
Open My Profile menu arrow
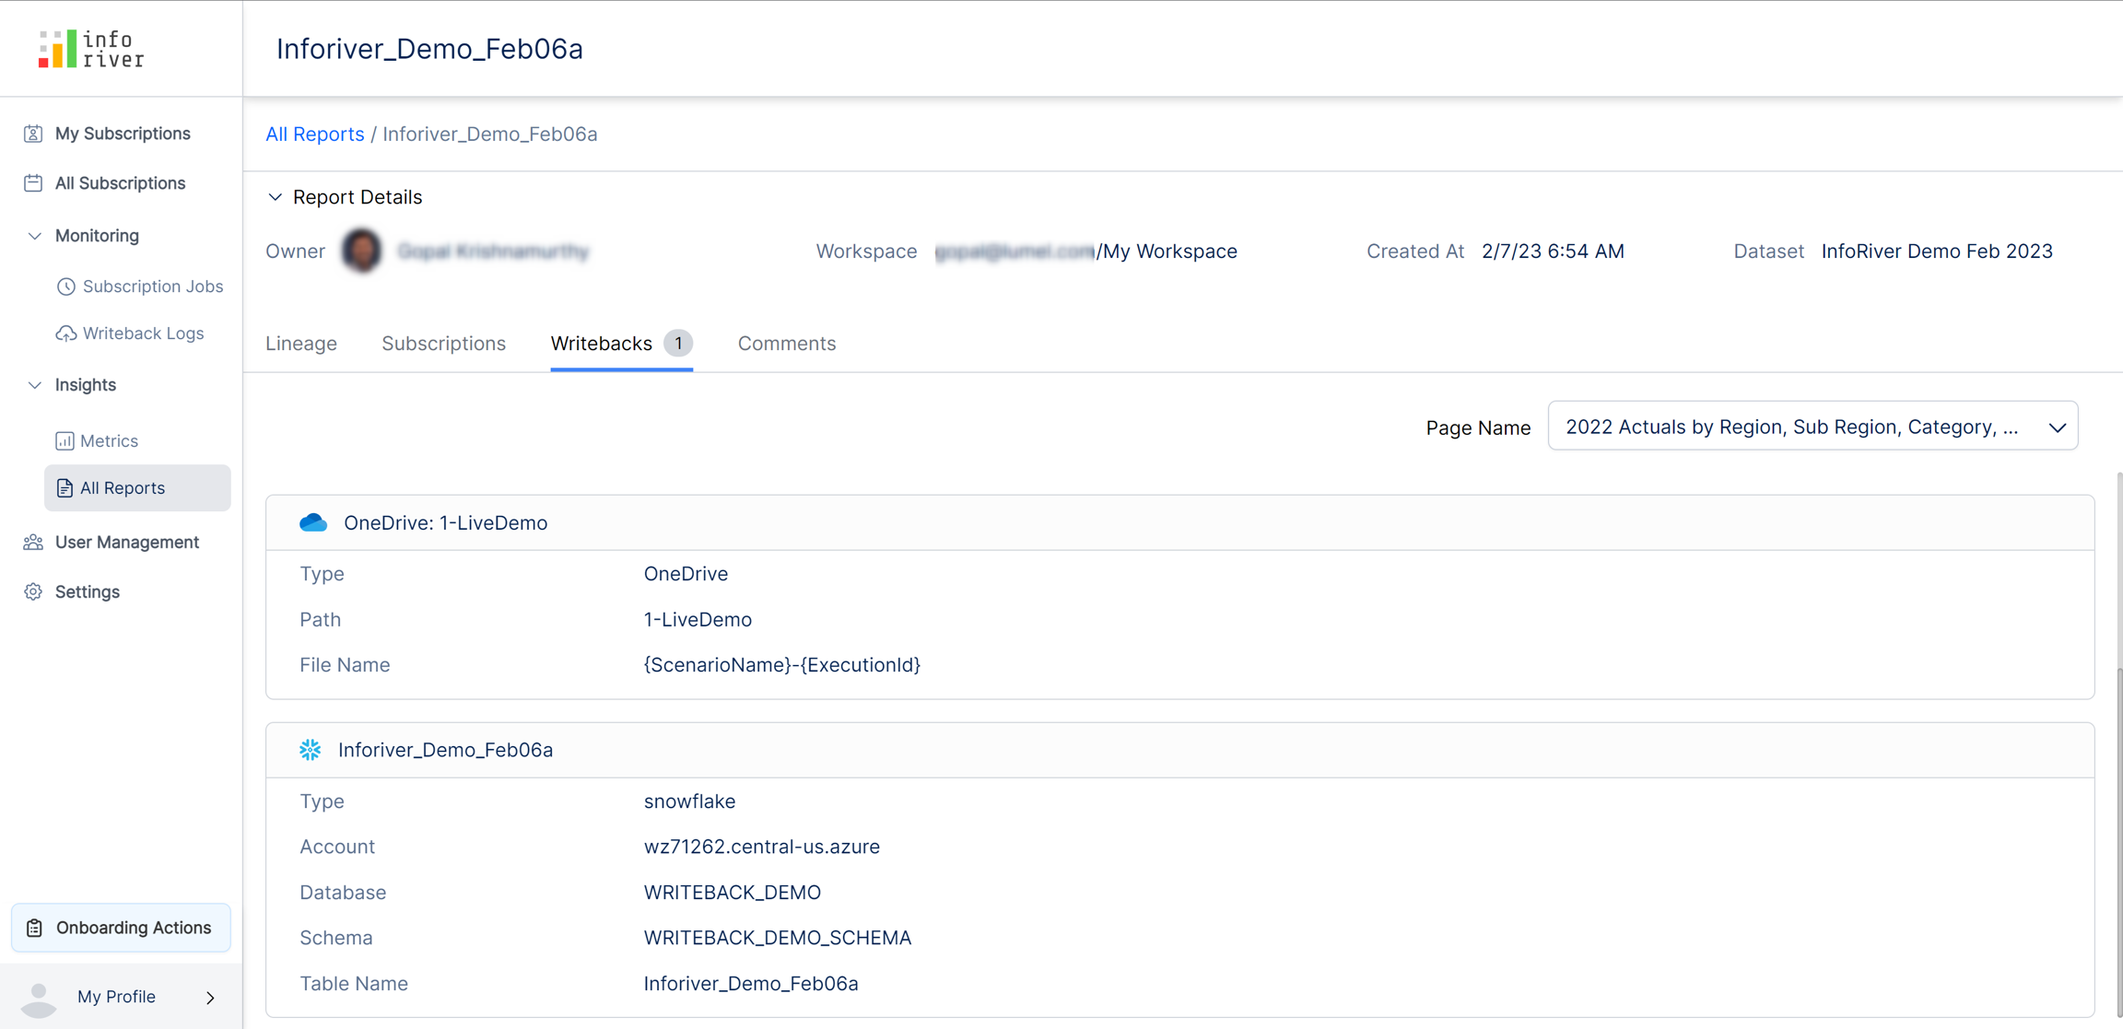[x=210, y=997]
